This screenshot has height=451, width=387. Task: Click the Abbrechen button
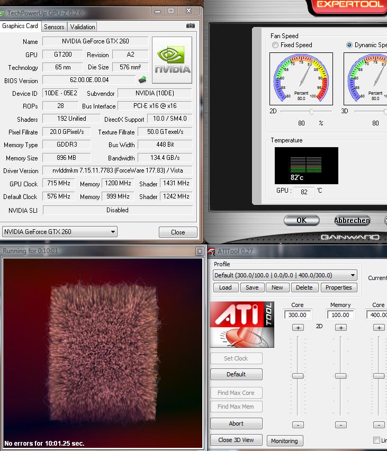click(x=352, y=220)
